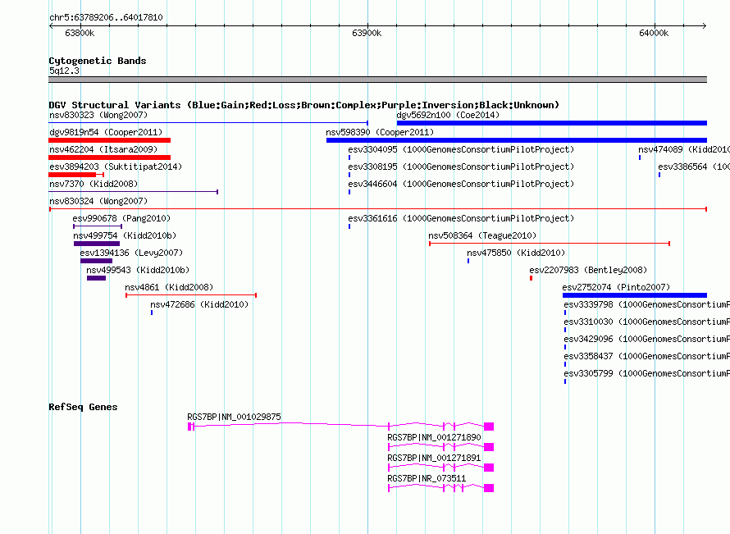The width and height of the screenshot is (730, 534).
Task: Click the first exon of RGS7BP NM_001029875
Action: coord(190,427)
